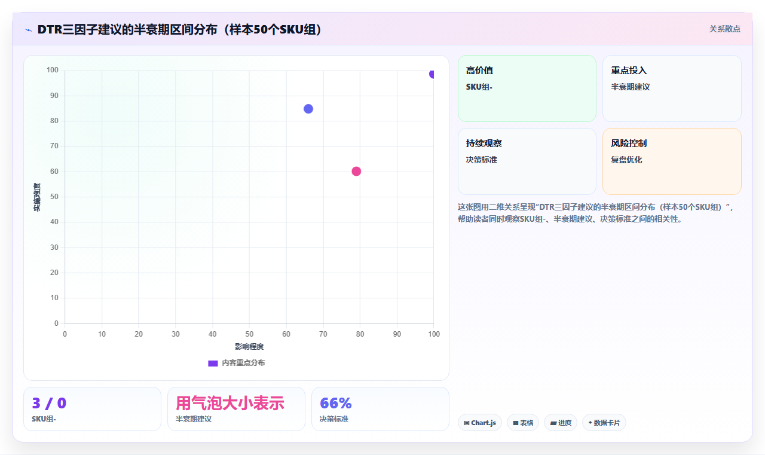The image size is (765, 455).
Task: Click the icon in the 表格 chip
Action: pyautogui.click(x=516, y=423)
